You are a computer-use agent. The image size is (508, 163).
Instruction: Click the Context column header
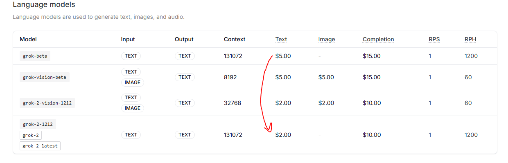coord(235,40)
